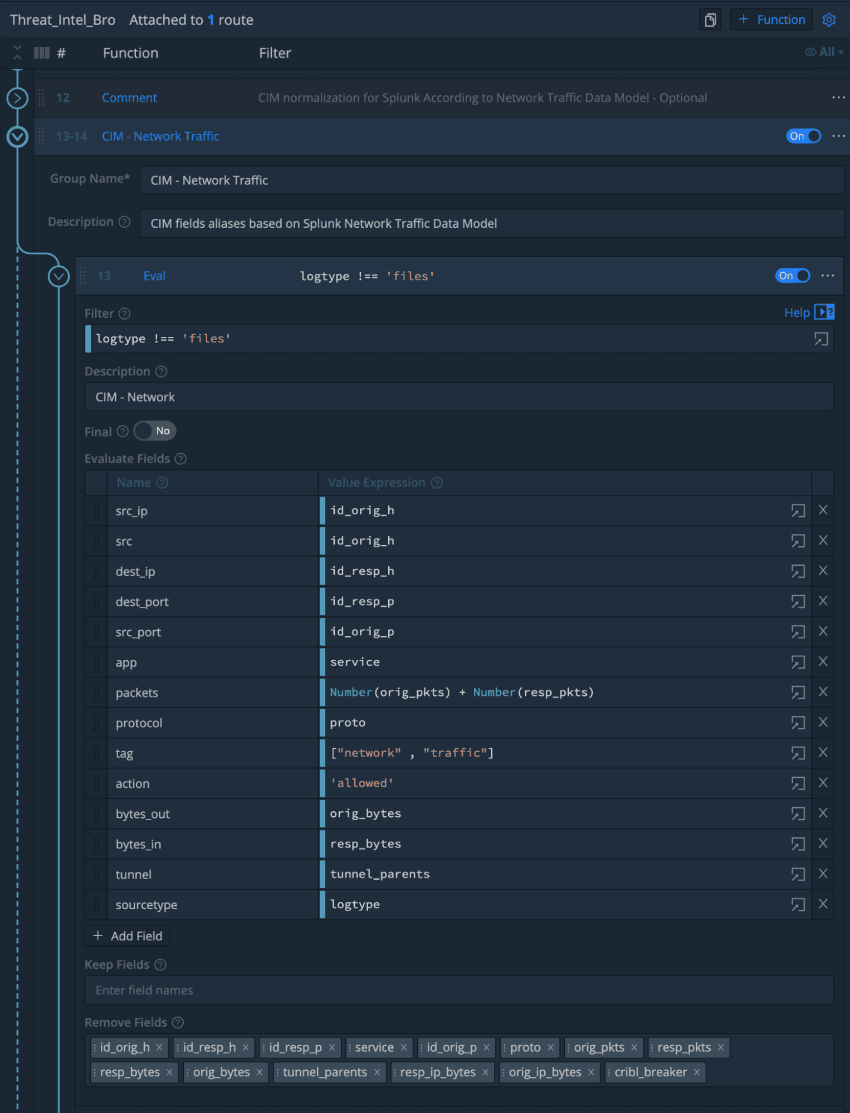Open pipeline settings gear icon
Image resolution: width=850 pixels, height=1113 pixels.
(829, 20)
